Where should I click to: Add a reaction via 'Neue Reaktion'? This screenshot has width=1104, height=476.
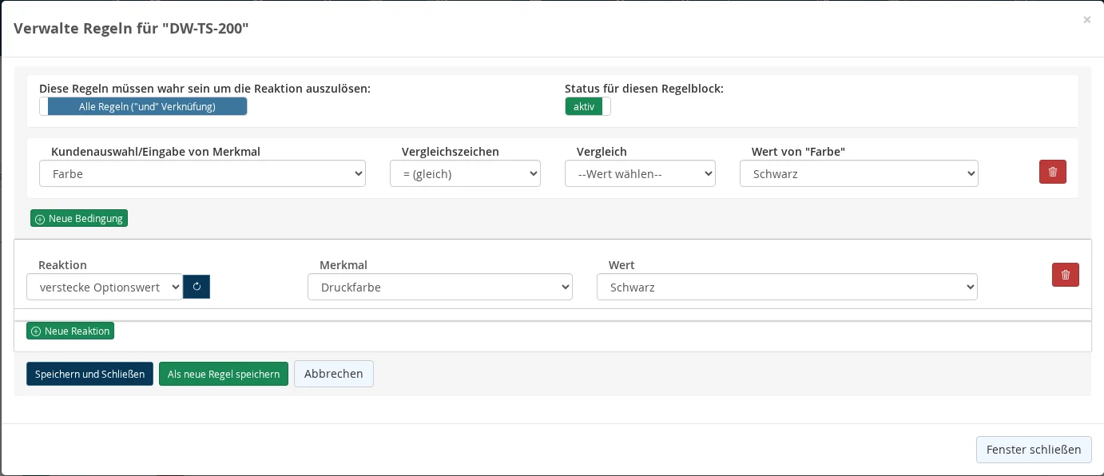[70, 331]
